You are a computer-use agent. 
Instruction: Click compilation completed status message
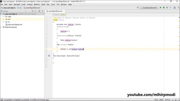[x=26, y=100]
